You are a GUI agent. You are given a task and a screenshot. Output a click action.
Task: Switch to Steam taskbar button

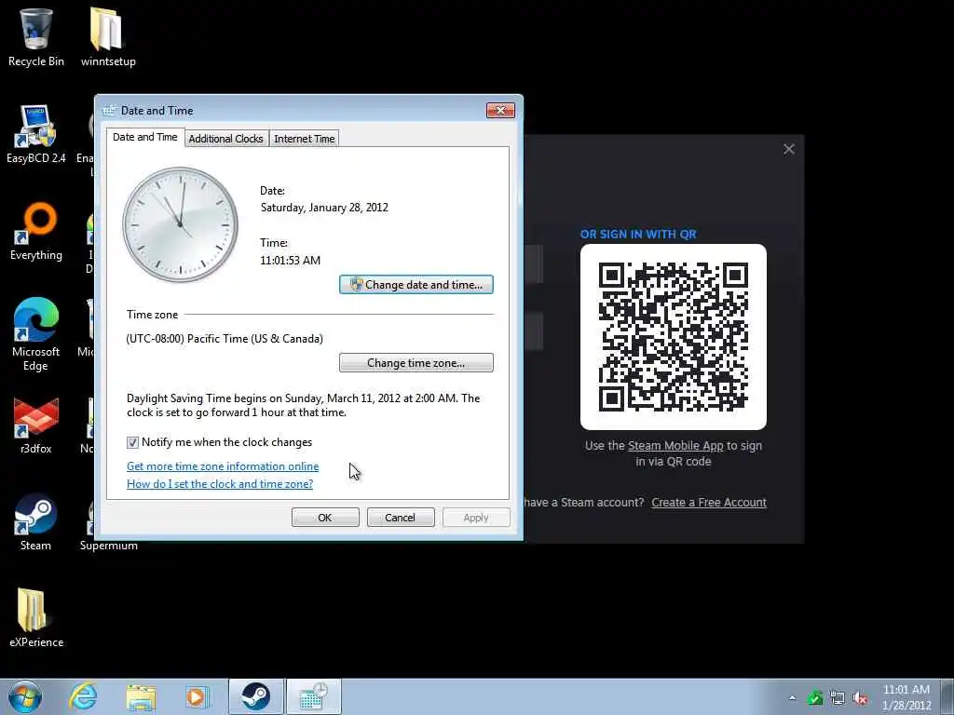click(x=255, y=696)
